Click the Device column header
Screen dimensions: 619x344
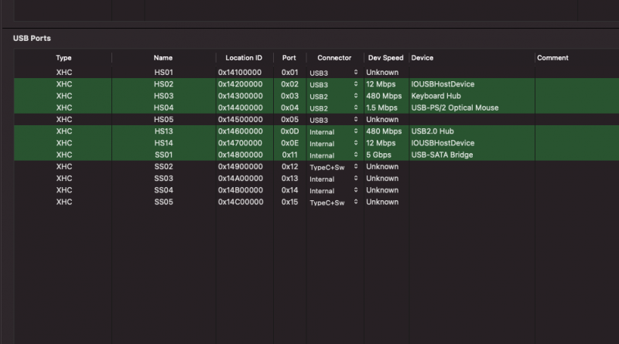[x=422, y=58]
